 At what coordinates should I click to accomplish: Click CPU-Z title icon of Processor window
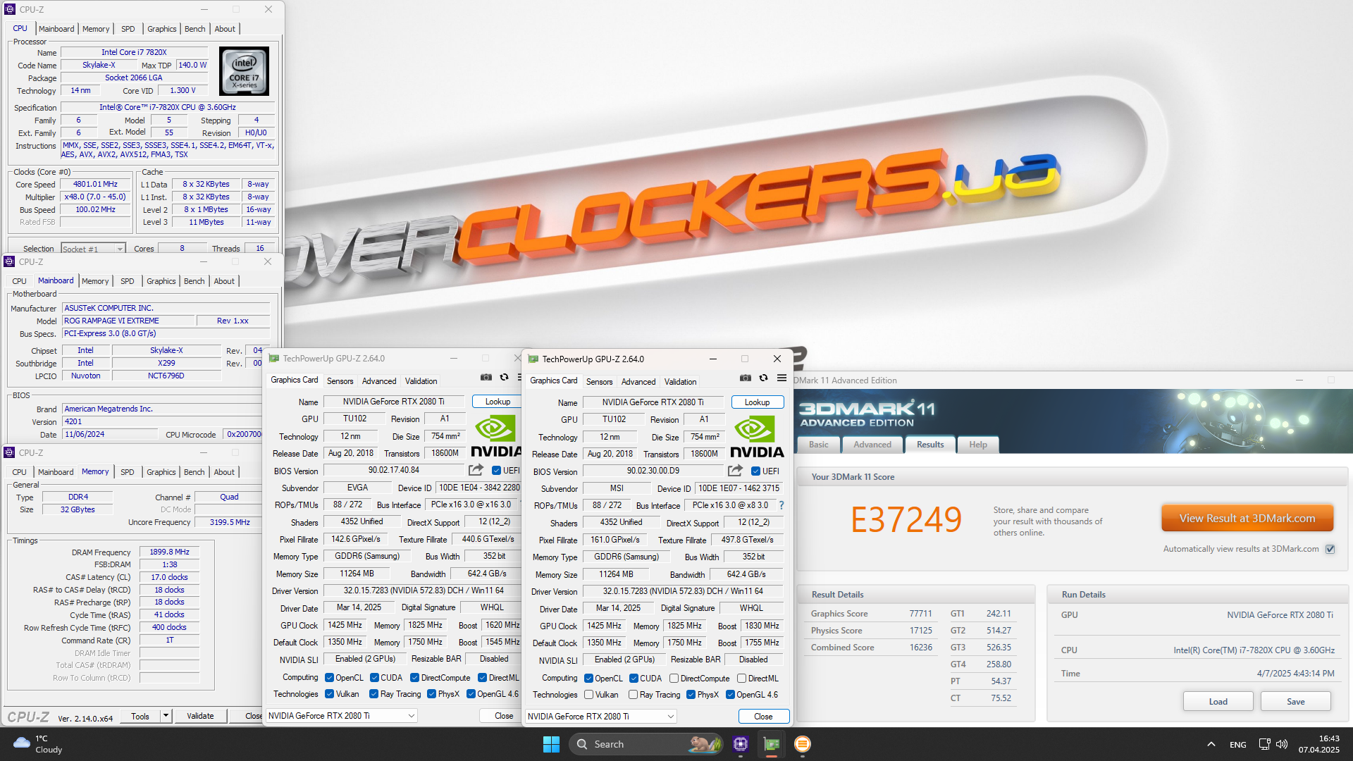pos(10,9)
